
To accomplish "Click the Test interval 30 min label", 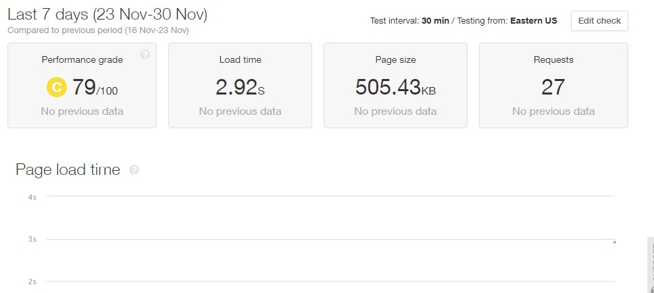I will (409, 21).
